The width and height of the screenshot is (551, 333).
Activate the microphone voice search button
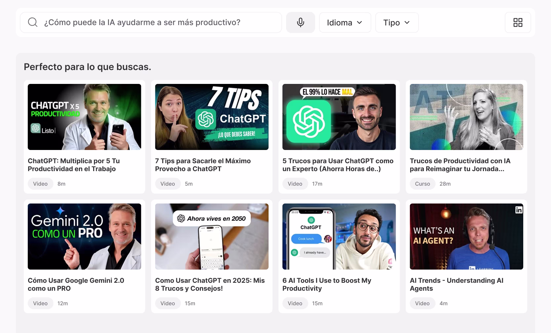pyautogui.click(x=301, y=22)
